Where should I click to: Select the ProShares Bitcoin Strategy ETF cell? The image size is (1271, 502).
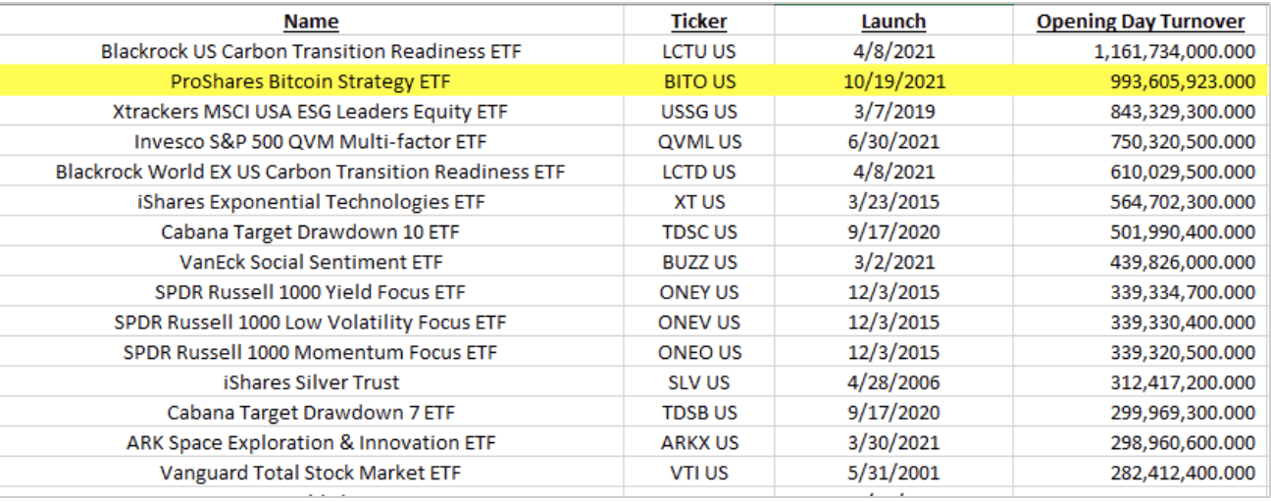coord(311,81)
